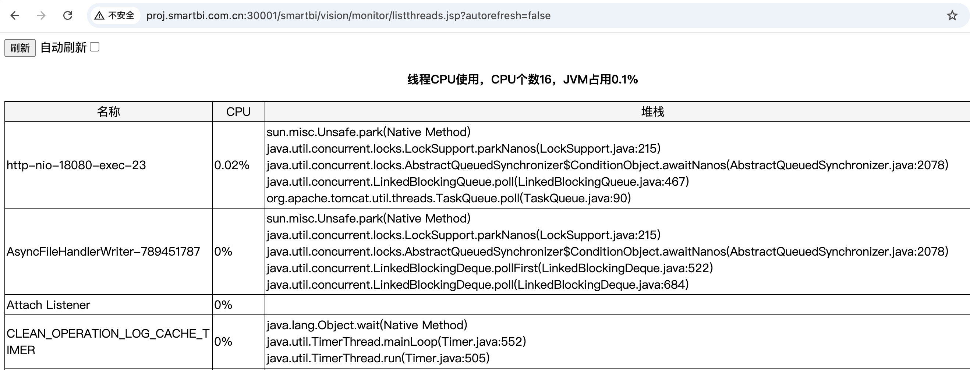Click the CPU column header
This screenshot has height=370, width=970.
238,112
